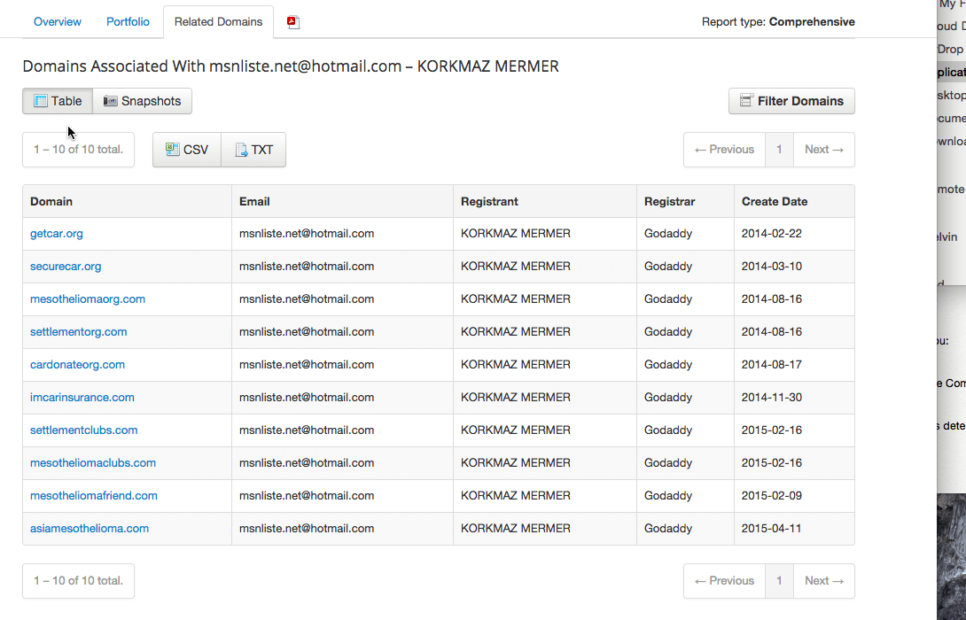Open mesotheliomaorg.com from the table
The height and width of the screenshot is (620, 966).
pyautogui.click(x=87, y=298)
